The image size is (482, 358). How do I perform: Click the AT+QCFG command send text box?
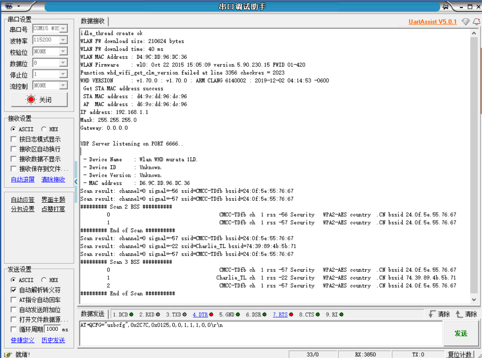click(261, 334)
